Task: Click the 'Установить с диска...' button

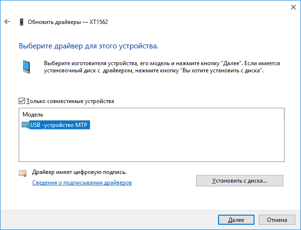Action: coord(239,181)
